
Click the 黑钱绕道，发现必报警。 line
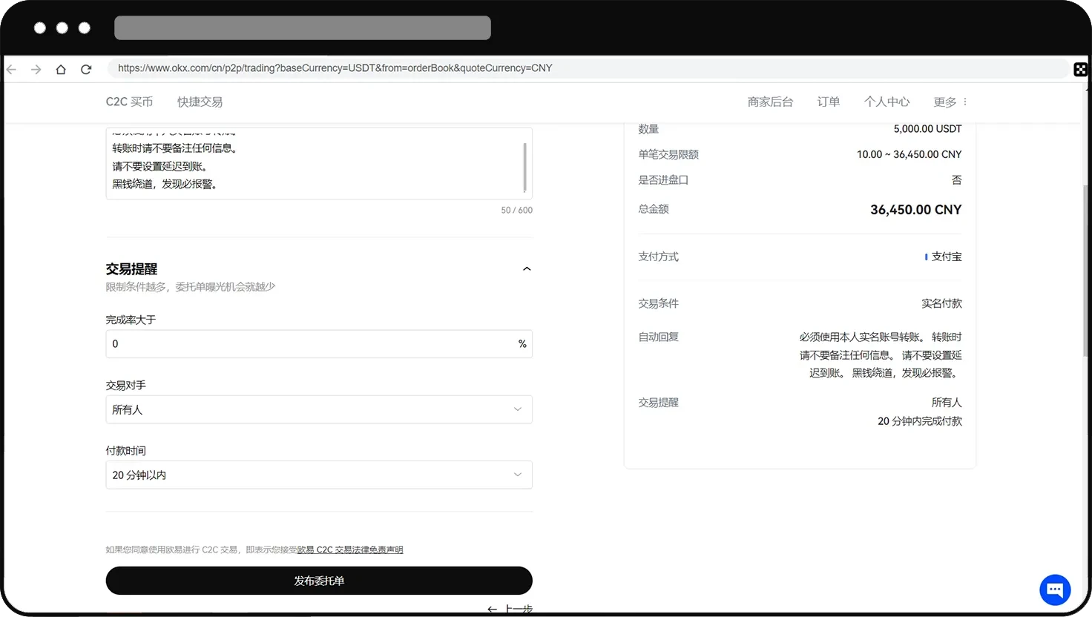pyautogui.click(x=165, y=184)
